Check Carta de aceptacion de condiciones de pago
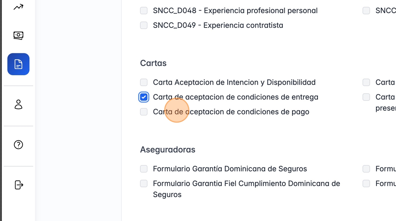The width and height of the screenshot is (396, 221). click(144, 112)
